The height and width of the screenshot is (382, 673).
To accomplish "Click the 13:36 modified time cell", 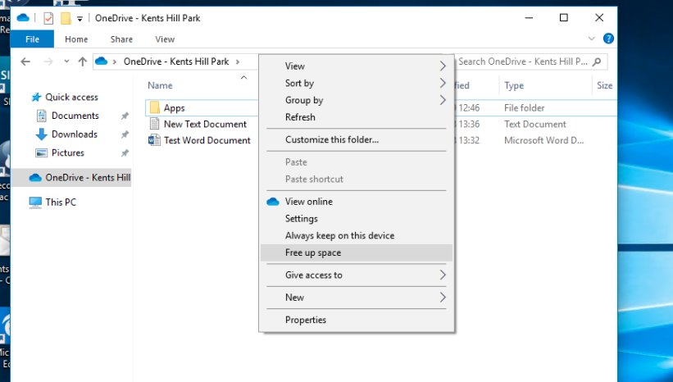I will coord(467,124).
